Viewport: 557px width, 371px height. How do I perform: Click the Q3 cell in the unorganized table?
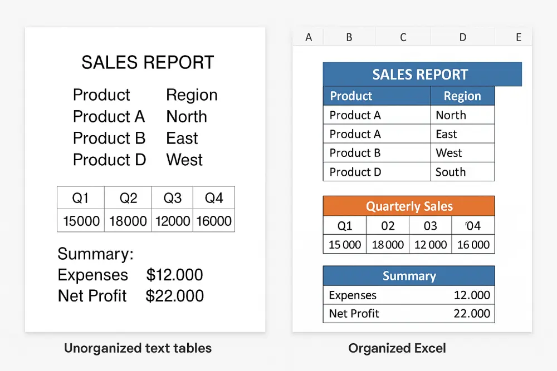[x=172, y=197]
